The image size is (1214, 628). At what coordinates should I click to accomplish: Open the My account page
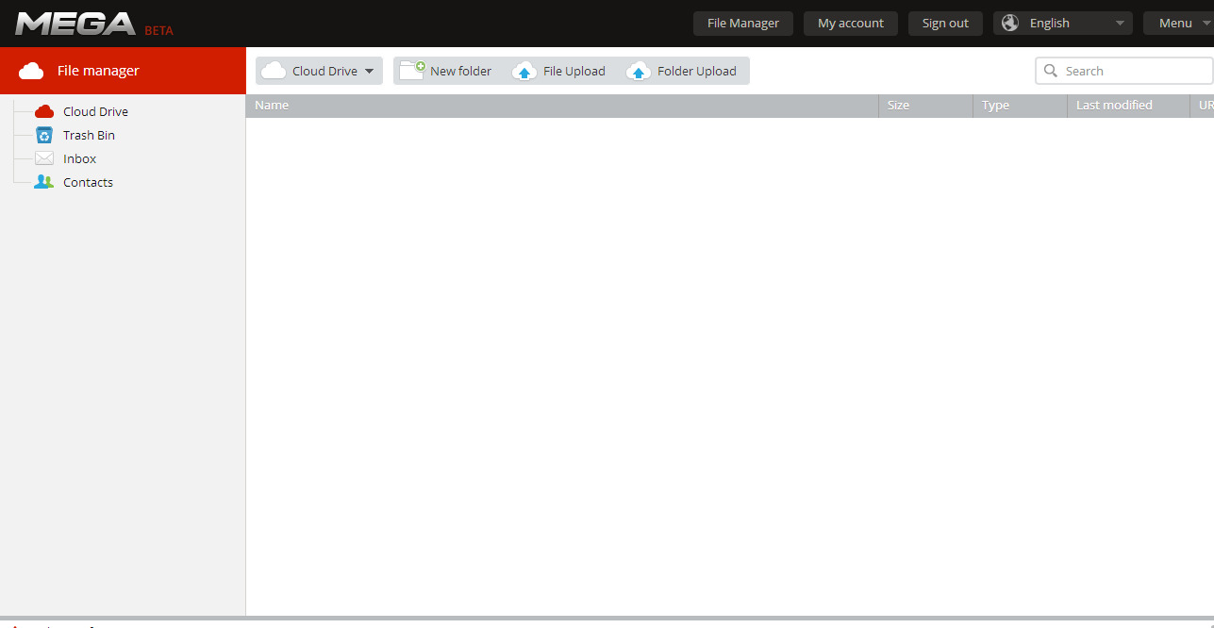coord(850,23)
